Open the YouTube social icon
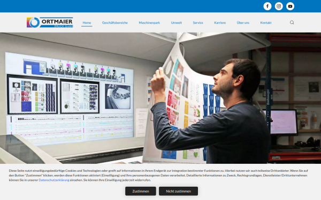Viewport: 321px width, 200px height. [290, 6]
